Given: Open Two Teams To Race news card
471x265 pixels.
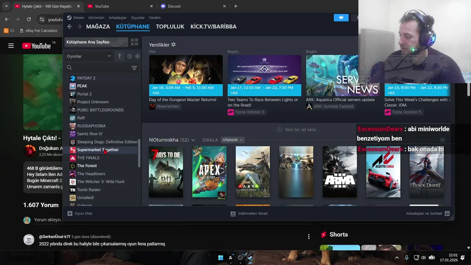Looking at the screenshot, I should pyautogui.click(x=264, y=75).
